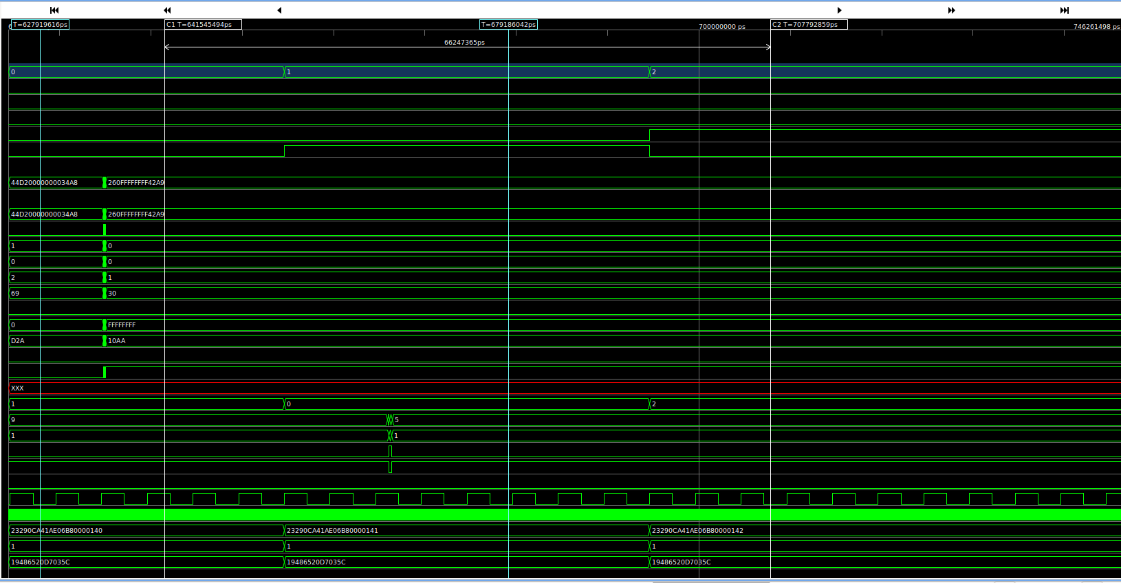Select the FFFFFFFF value segment
Screen dimensions: 1121x583
[x=122, y=325]
